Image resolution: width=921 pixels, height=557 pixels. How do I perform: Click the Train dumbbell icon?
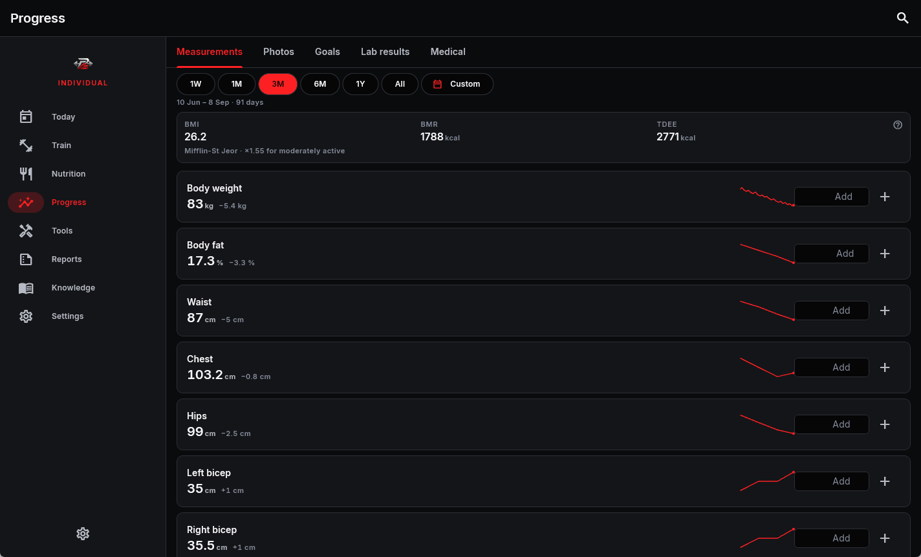click(x=26, y=145)
